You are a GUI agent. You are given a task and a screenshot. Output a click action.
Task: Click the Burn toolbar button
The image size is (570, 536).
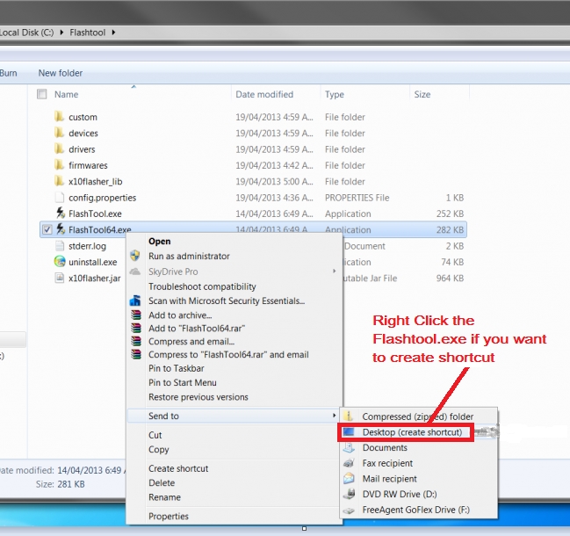pos(9,73)
